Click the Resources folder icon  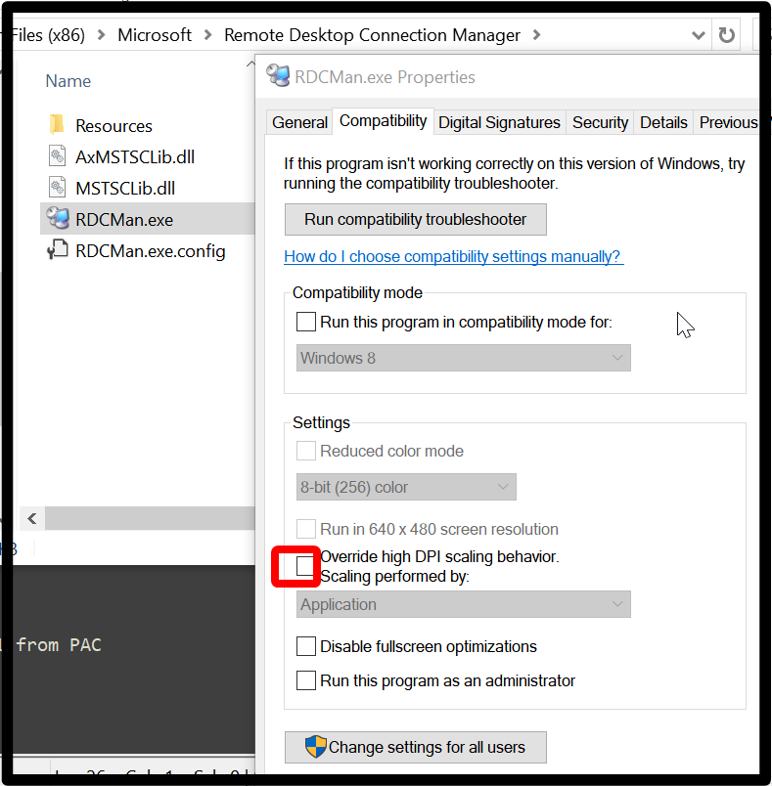click(x=57, y=125)
